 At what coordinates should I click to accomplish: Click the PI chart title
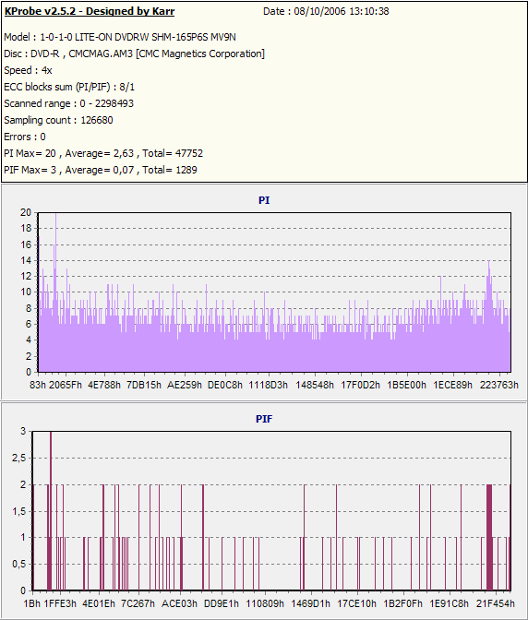[x=264, y=200]
